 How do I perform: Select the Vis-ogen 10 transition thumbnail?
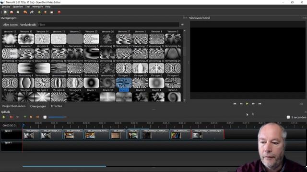tap(140, 83)
